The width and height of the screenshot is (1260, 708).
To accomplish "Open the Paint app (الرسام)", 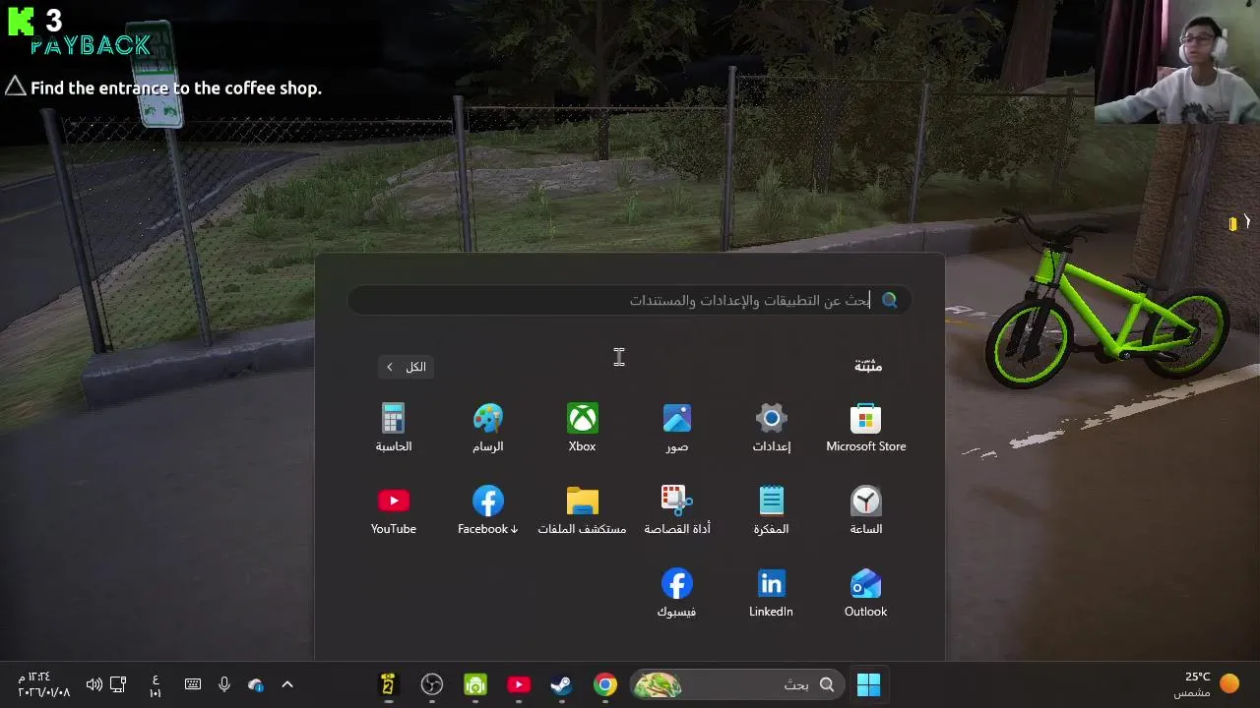I will (487, 428).
